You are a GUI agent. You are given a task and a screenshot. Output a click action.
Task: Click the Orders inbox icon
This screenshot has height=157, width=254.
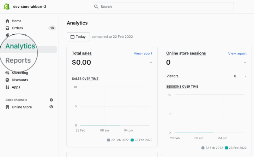[x=7, y=28]
